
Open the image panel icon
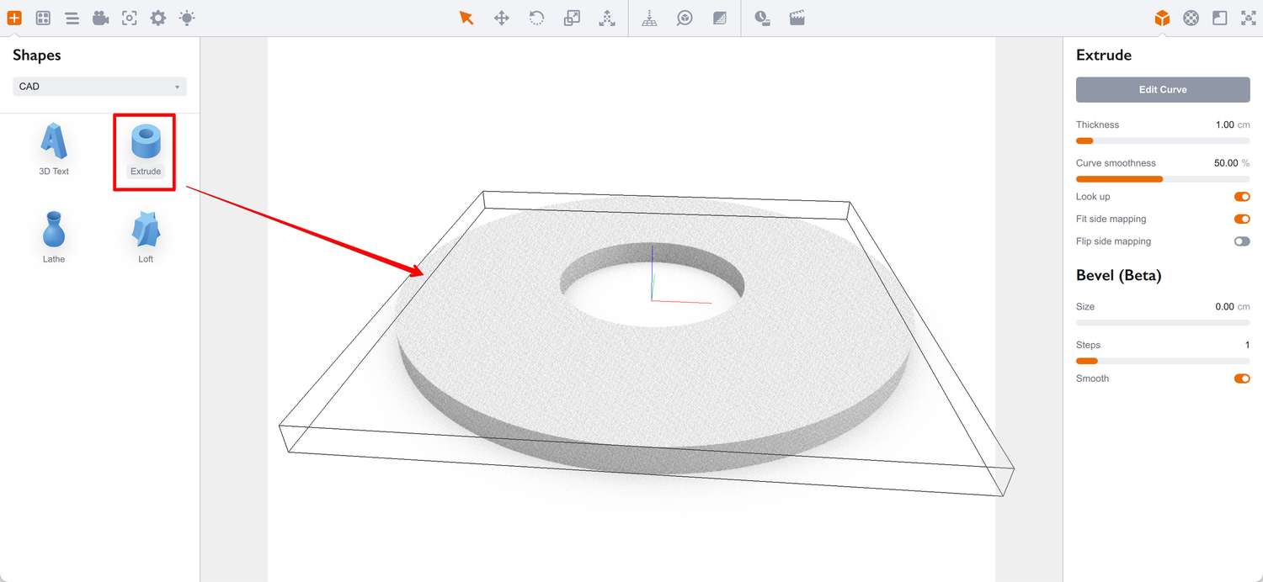[x=1219, y=18]
